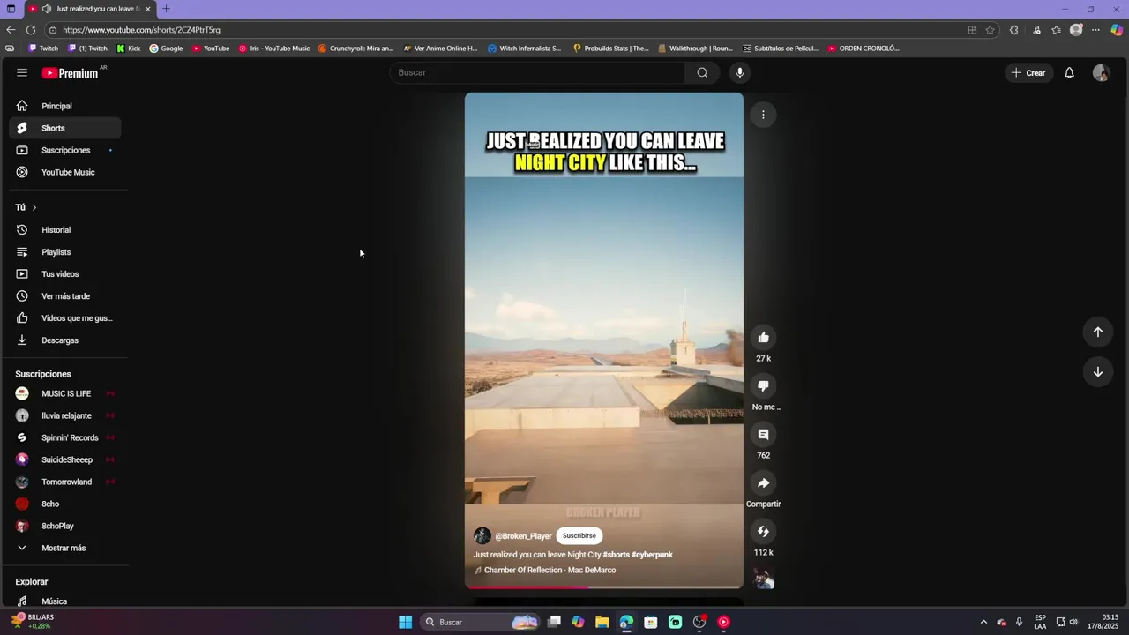Open File Explorer from the taskbar

pyautogui.click(x=602, y=622)
